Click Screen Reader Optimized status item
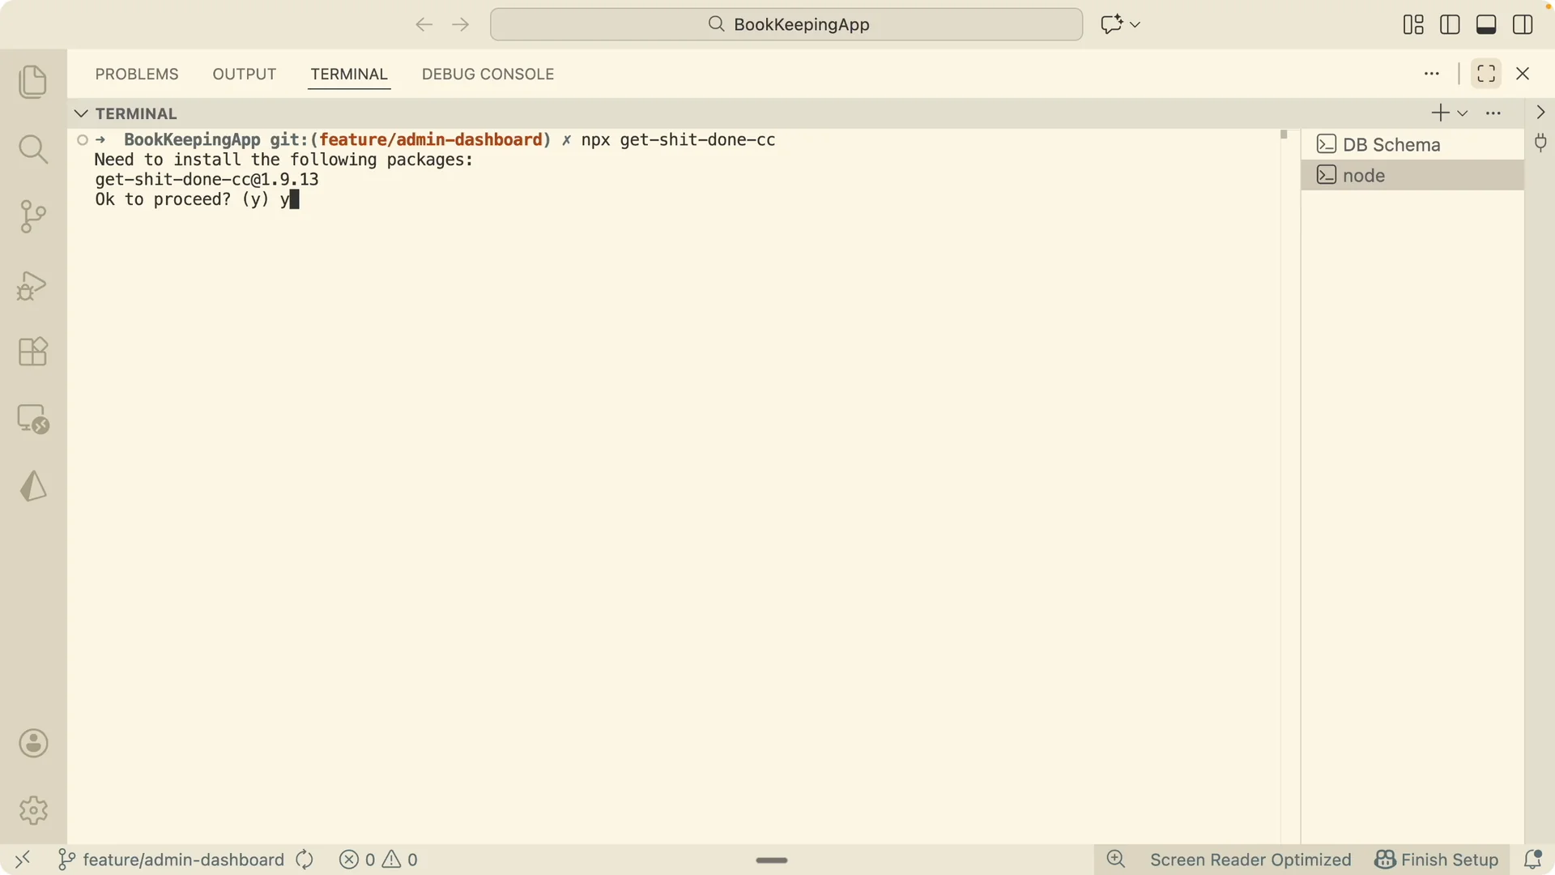 (x=1250, y=860)
